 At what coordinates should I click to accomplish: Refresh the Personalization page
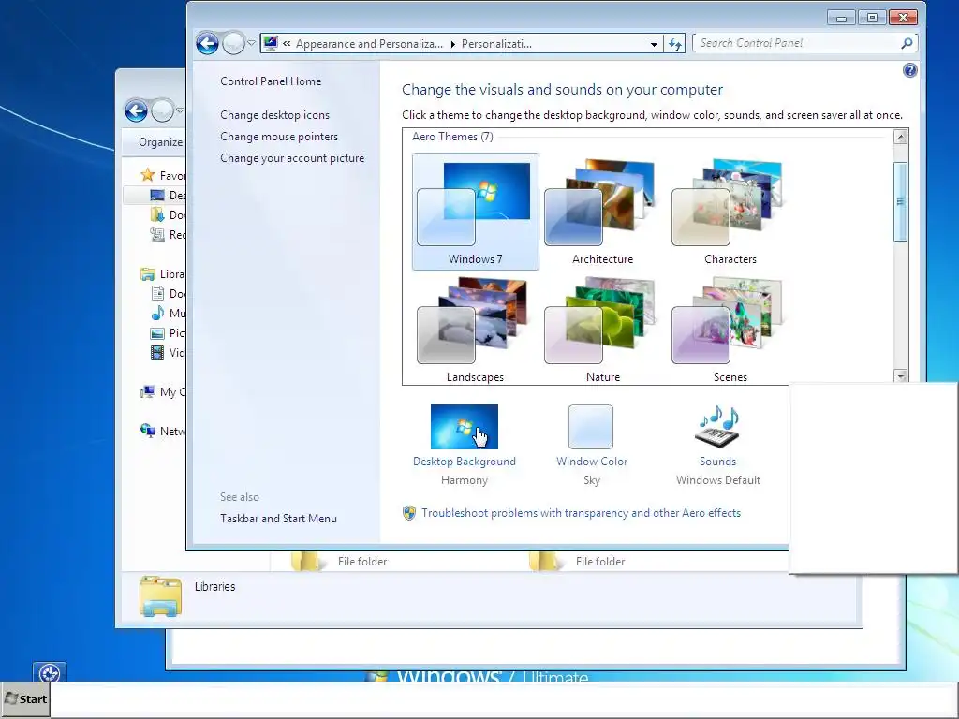pos(675,44)
